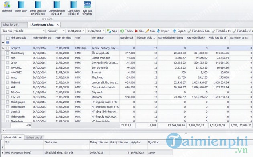This screenshot has height=157, width=253.
Task: Check the TiếnĐức row checkbox
Action: (x=8, y=92)
